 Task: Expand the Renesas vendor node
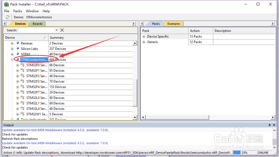12,44
